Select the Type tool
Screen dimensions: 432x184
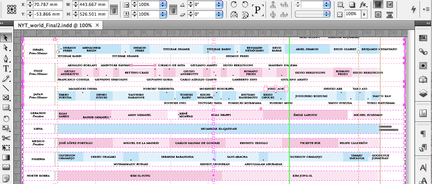(x=6, y=69)
